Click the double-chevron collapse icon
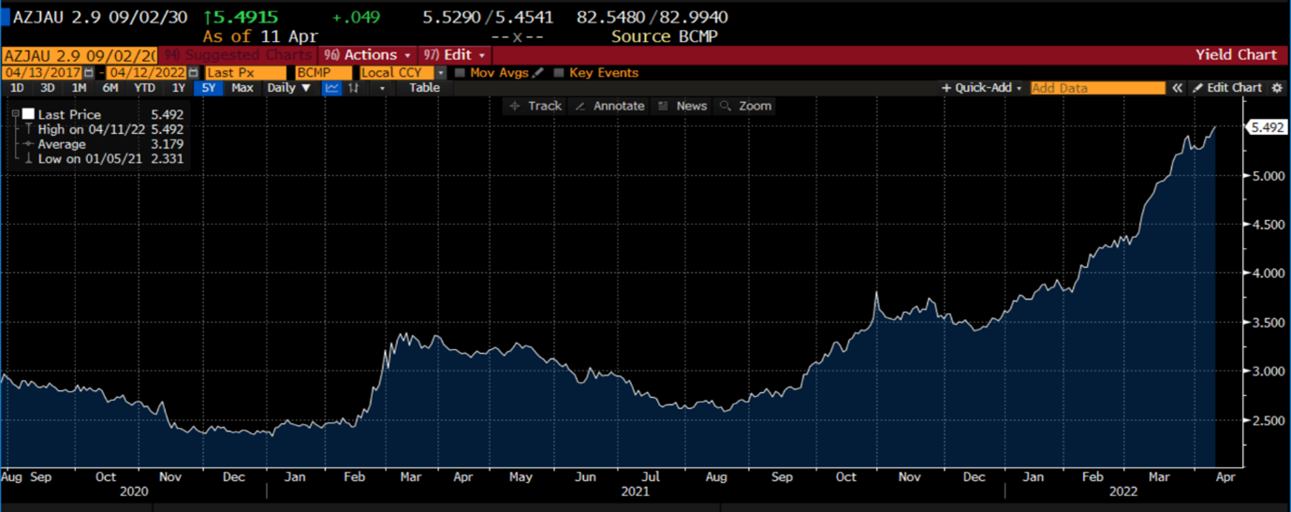The image size is (1291, 512). coord(1178,88)
